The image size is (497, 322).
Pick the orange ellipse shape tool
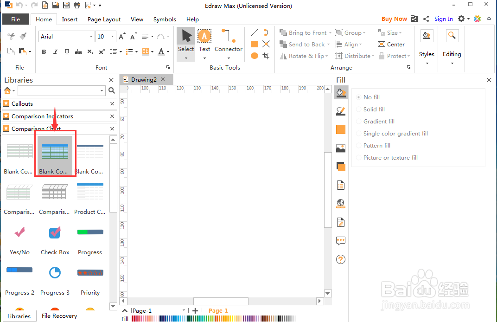click(254, 56)
